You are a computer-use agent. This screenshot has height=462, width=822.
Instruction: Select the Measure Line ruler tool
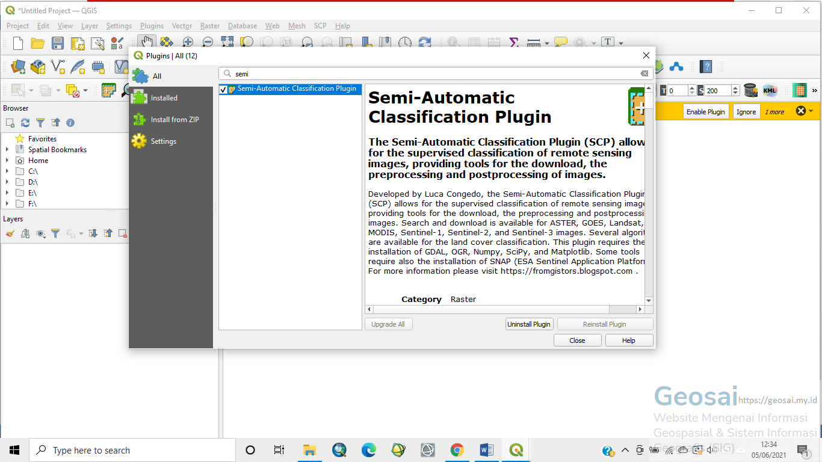tap(533, 43)
